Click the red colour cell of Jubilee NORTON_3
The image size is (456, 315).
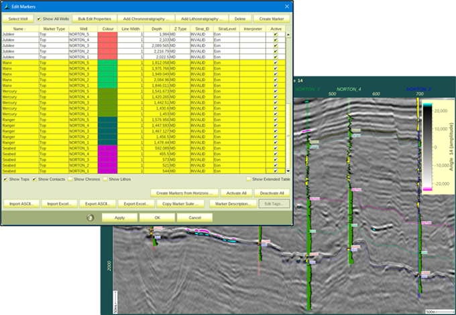pos(107,45)
